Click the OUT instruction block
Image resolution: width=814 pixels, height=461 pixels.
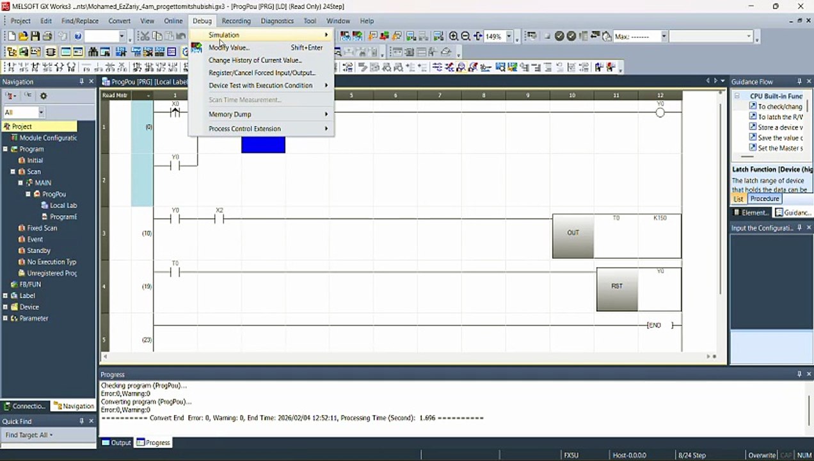coord(573,236)
